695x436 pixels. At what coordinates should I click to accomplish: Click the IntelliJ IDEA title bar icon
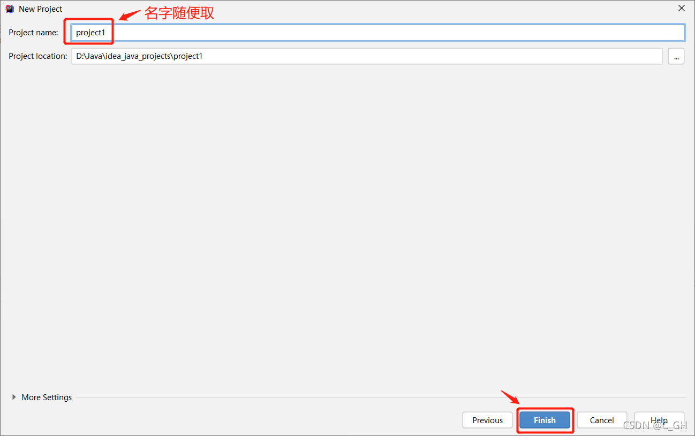[x=10, y=9]
